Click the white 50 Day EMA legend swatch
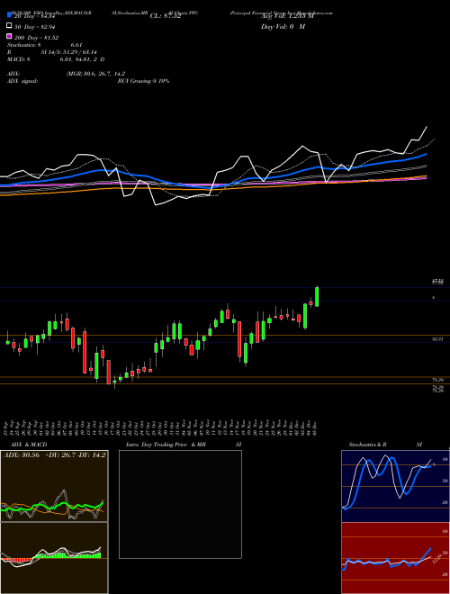Screen dimensions: 450x594 pos(9,26)
